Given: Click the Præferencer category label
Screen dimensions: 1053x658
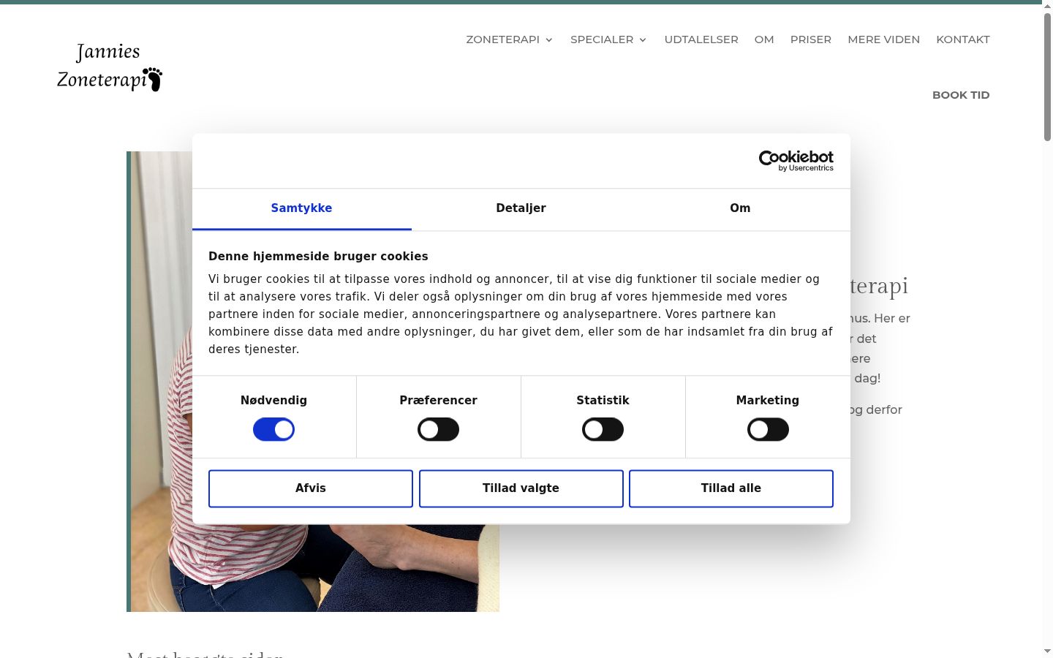Looking at the screenshot, I should point(438,401).
